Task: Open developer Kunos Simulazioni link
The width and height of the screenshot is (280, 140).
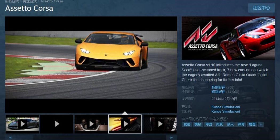Action: point(226,107)
